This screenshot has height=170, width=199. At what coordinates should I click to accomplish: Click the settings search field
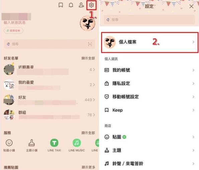(149, 20)
